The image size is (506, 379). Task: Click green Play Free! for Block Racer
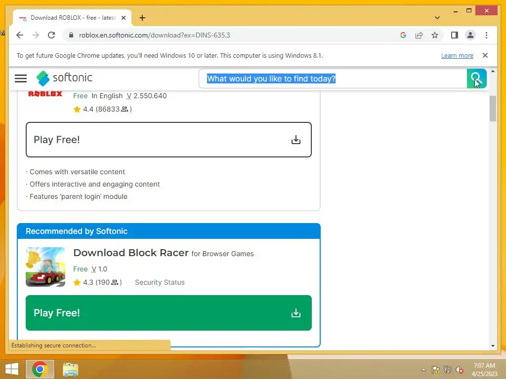(x=169, y=313)
